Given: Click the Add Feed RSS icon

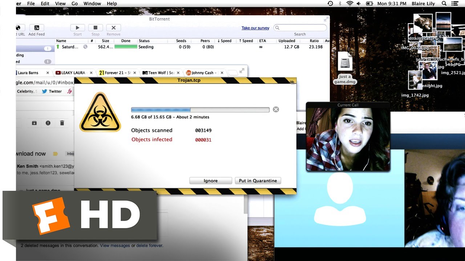Looking at the screenshot, I should coord(37,28).
